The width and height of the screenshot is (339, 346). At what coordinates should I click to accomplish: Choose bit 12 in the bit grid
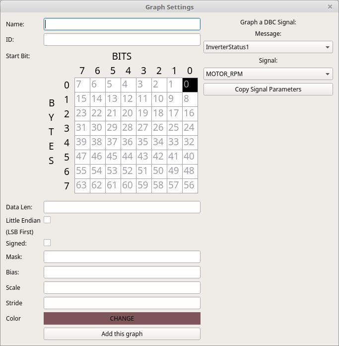[129, 99]
